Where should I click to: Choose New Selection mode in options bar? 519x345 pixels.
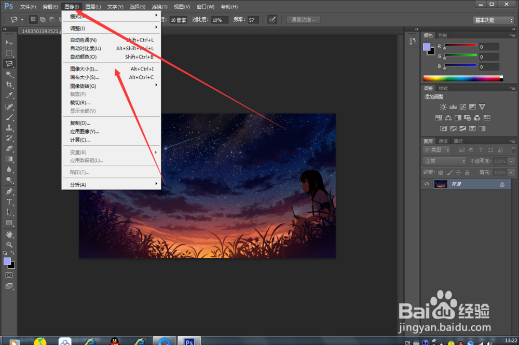click(33, 19)
